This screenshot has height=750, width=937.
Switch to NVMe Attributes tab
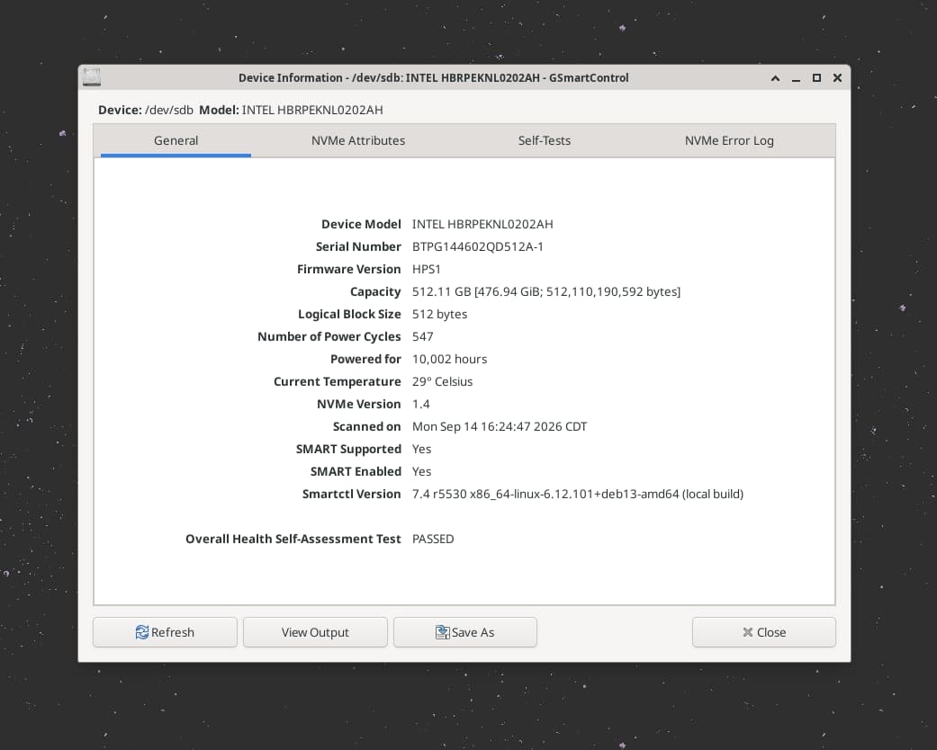(358, 141)
